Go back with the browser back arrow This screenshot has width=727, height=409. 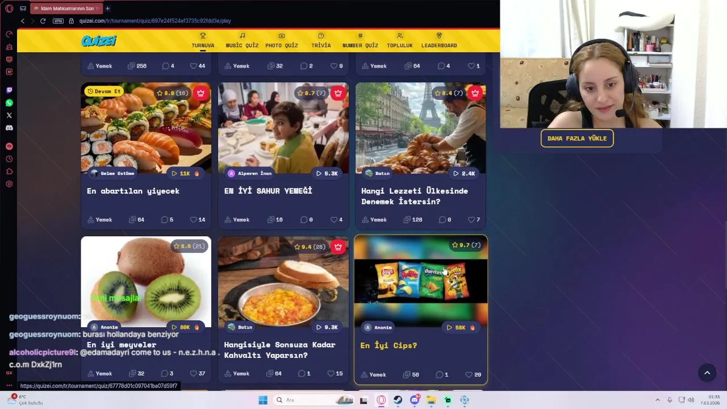[x=23, y=21]
